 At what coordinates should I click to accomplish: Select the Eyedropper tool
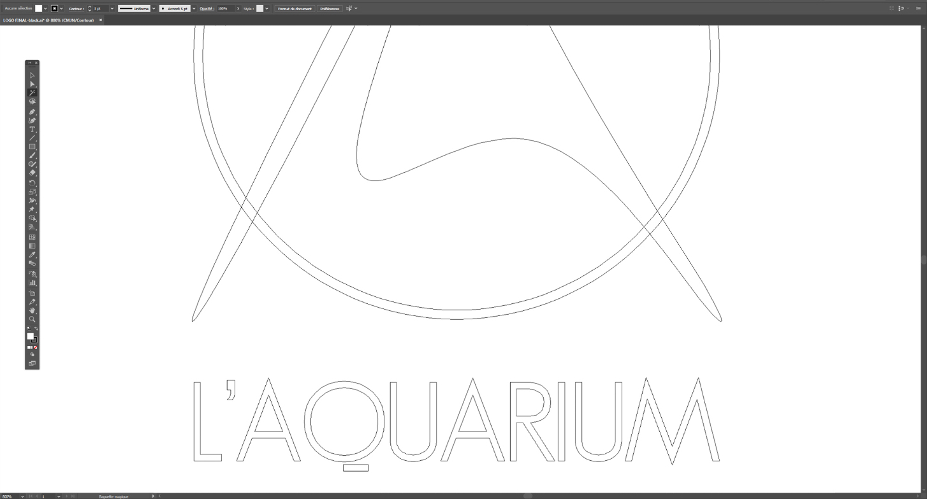pyautogui.click(x=32, y=255)
